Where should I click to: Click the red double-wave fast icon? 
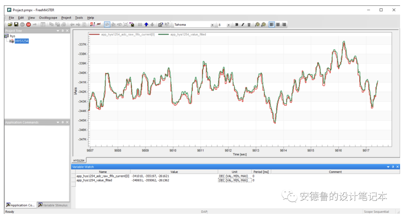99,25
